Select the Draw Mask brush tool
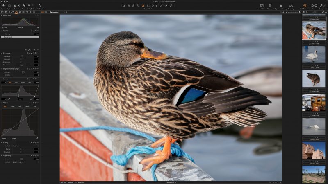The width and height of the screenshot is (328, 184). click(x=157, y=6)
